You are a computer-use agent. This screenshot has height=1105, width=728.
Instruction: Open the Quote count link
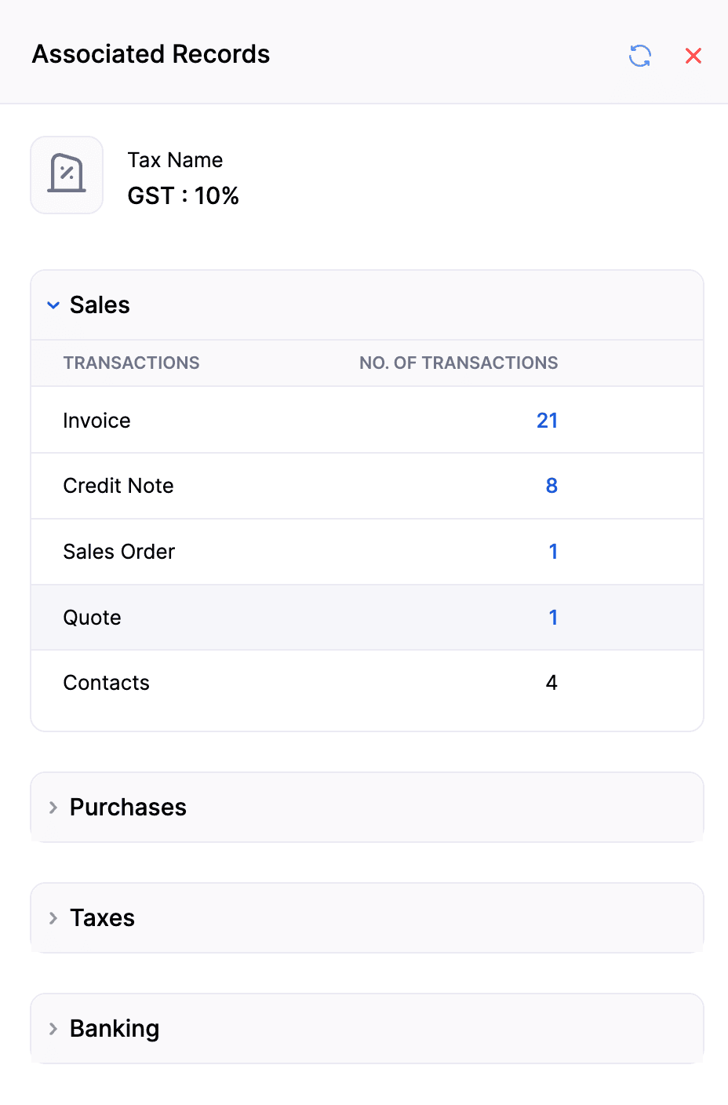(x=553, y=618)
